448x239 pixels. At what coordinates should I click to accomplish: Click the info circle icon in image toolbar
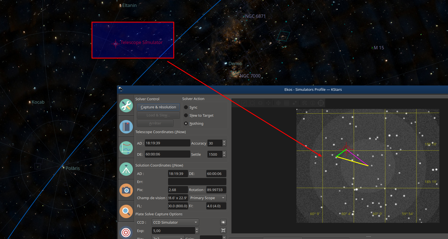pyautogui.click(x=313, y=103)
